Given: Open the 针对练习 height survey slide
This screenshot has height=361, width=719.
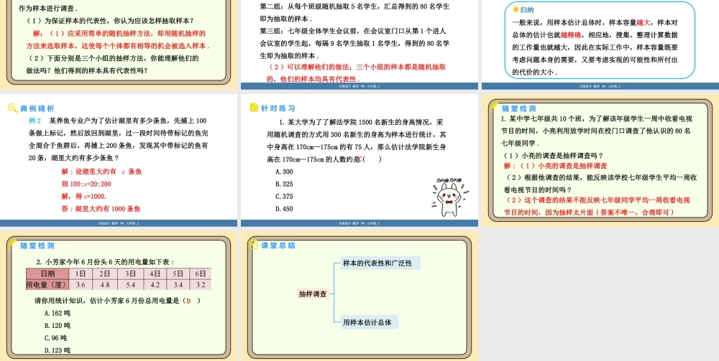Looking at the screenshot, I should click(359, 160).
